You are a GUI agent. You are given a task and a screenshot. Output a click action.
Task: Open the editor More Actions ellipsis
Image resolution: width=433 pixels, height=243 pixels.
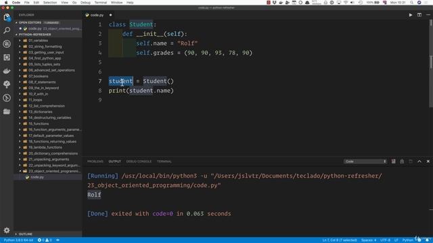click(x=428, y=15)
